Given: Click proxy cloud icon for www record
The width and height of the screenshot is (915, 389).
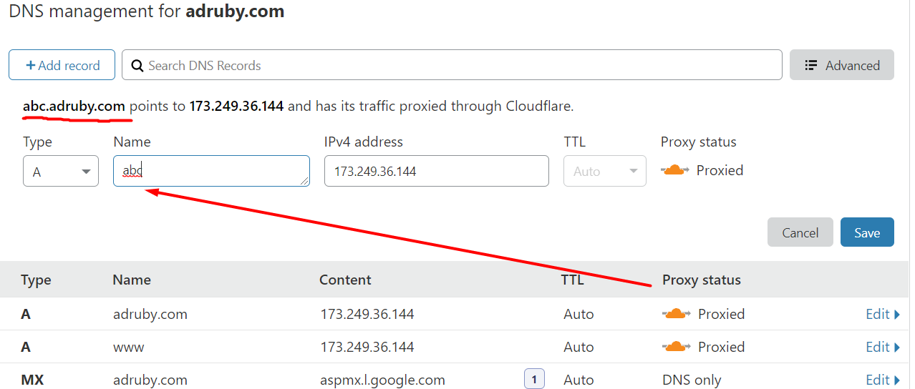Looking at the screenshot, I should [x=676, y=347].
